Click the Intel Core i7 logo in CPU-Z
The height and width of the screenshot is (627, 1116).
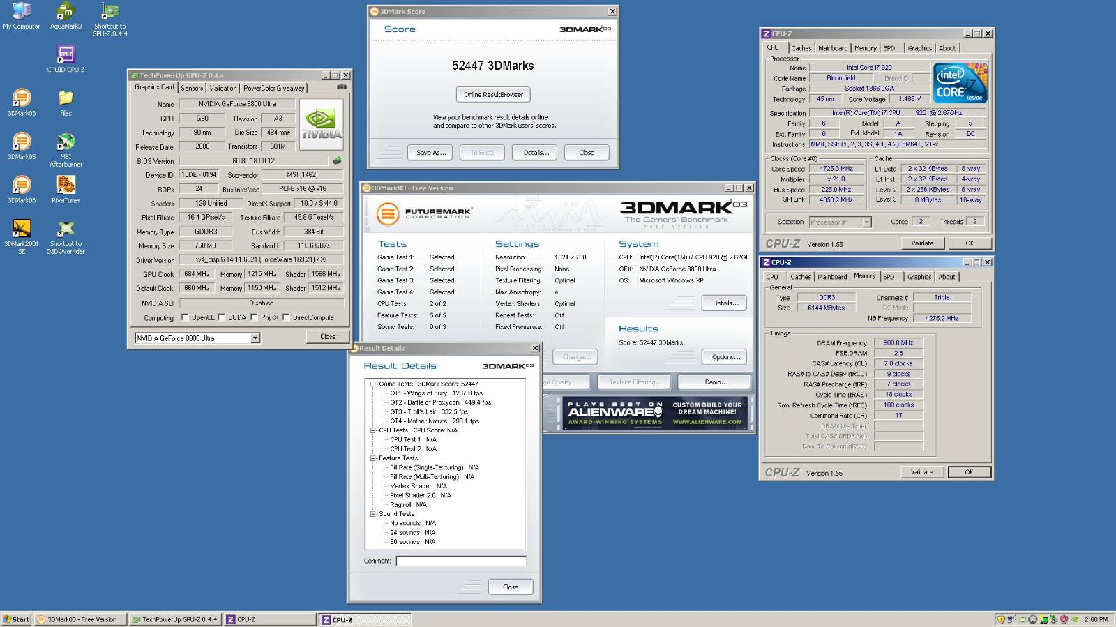pos(960,84)
